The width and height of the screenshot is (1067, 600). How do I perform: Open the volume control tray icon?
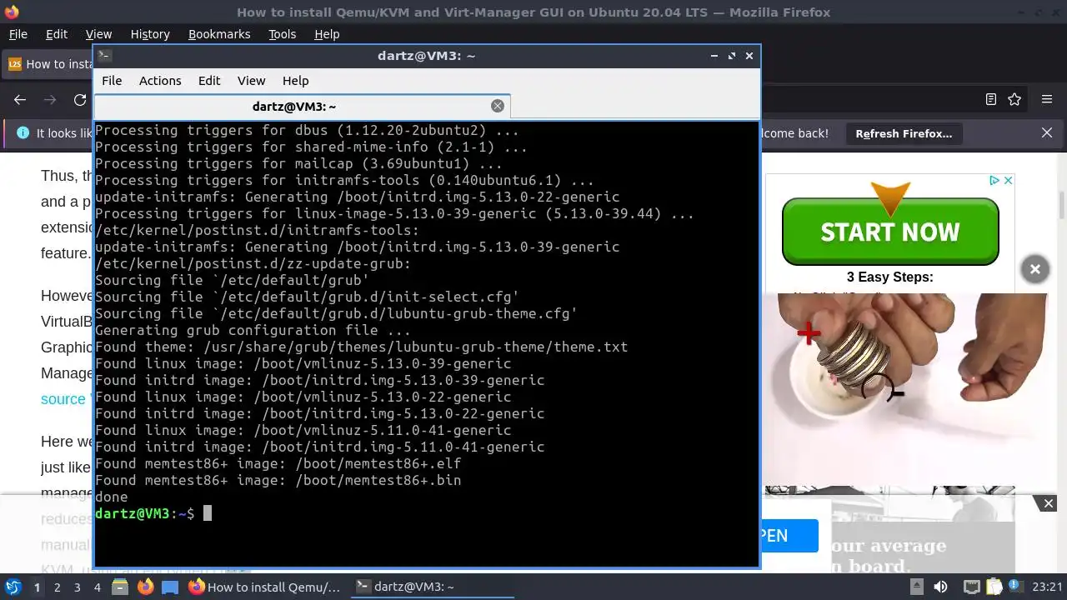click(x=940, y=587)
